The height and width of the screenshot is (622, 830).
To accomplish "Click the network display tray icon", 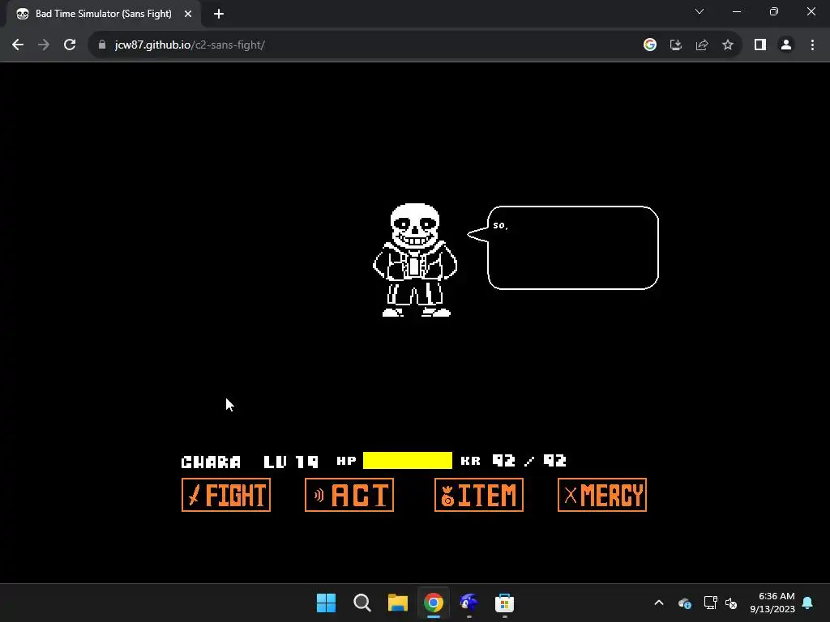I will pos(710,603).
